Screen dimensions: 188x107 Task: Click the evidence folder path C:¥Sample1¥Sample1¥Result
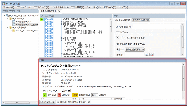[103, 86]
